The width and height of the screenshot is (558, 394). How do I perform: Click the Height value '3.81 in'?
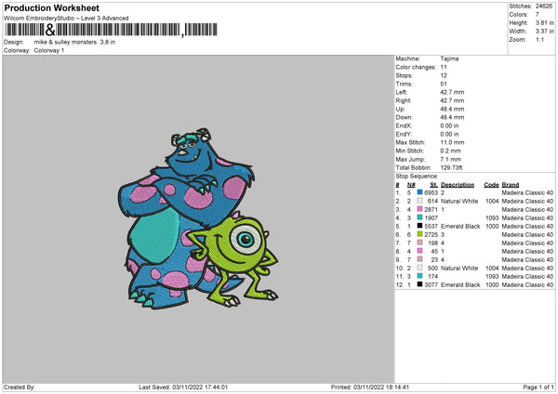click(x=544, y=22)
